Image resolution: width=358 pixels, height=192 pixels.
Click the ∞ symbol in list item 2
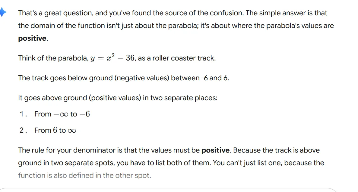72,131
